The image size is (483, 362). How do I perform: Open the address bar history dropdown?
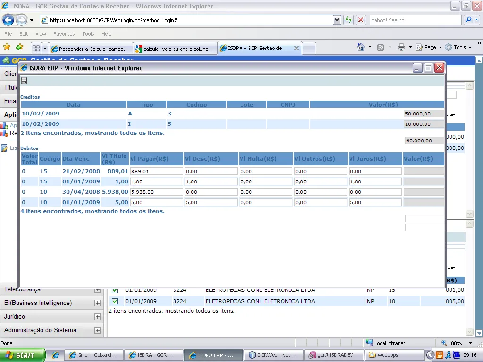tap(337, 20)
